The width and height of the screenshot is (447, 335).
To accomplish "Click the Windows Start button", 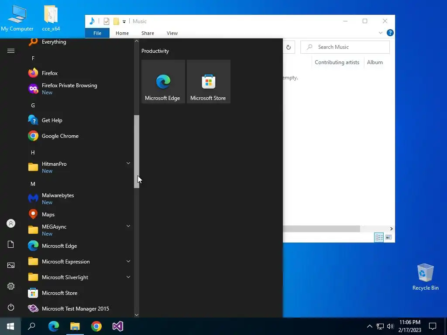I will click(x=10, y=326).
